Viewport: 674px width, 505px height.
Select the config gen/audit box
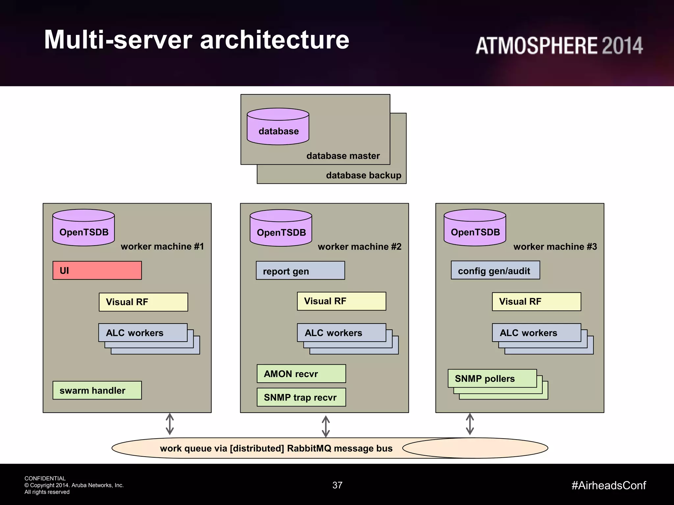[x=495, y=271]
